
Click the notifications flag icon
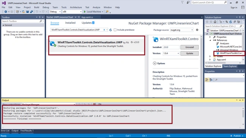point(182,3)
